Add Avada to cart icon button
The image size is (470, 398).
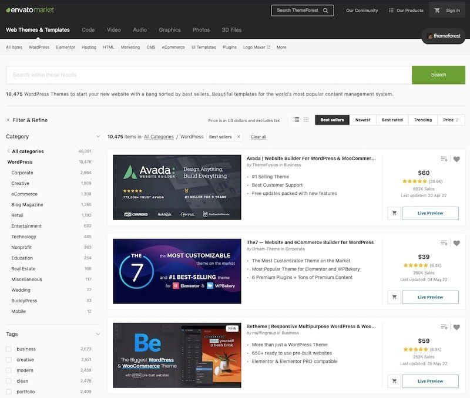(394, 213)
